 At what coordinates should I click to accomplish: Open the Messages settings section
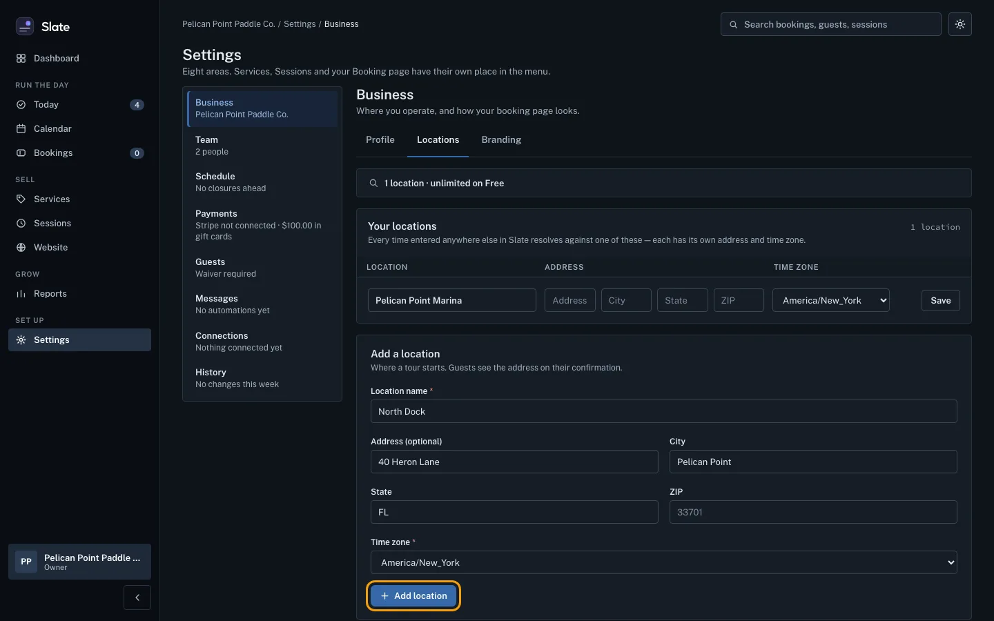coord(262,304)
